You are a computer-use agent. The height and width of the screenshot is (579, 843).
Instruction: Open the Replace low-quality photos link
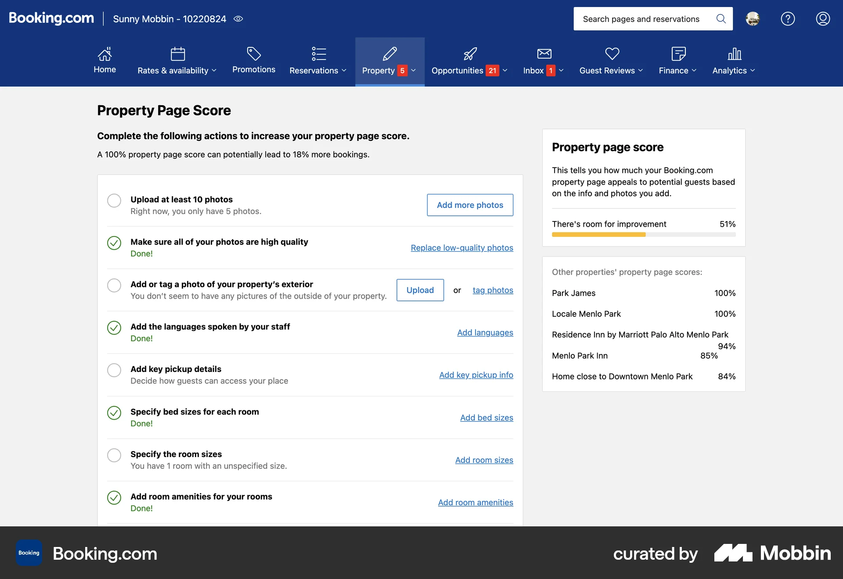(461, 248)
